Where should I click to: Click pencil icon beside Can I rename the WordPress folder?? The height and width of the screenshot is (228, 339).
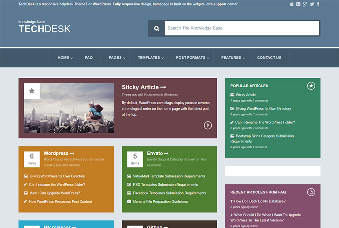pyautogui.click(x=25, y=185)
